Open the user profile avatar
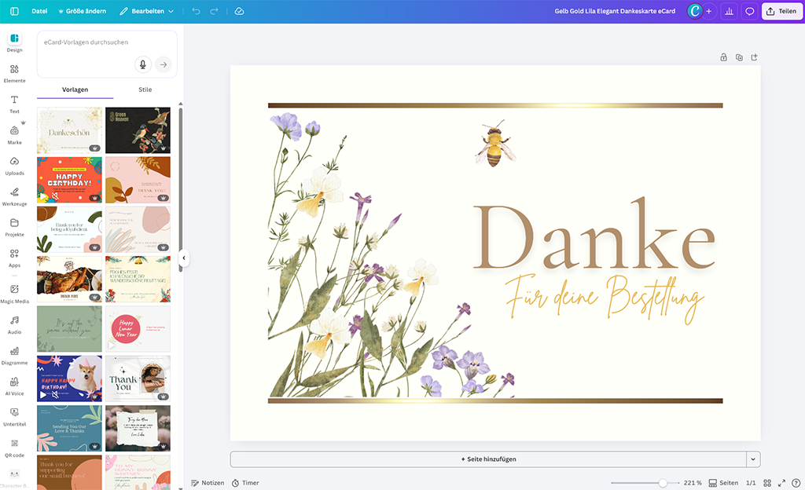This screenshot has width=805, height=490. point(695,11)
